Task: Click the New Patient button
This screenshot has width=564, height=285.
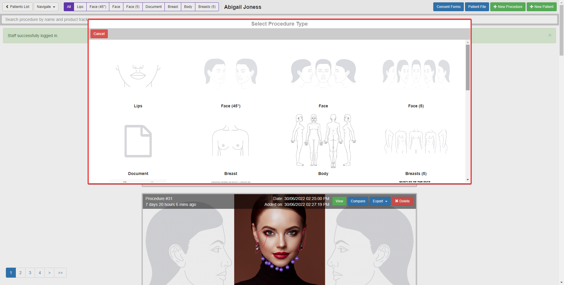Action: pos(541,7)
